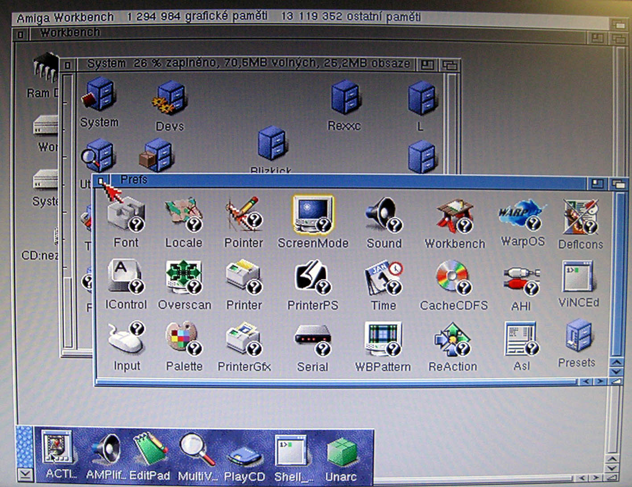
Task: Click the Prefs window zoom gadget
Action: point(597,183)
